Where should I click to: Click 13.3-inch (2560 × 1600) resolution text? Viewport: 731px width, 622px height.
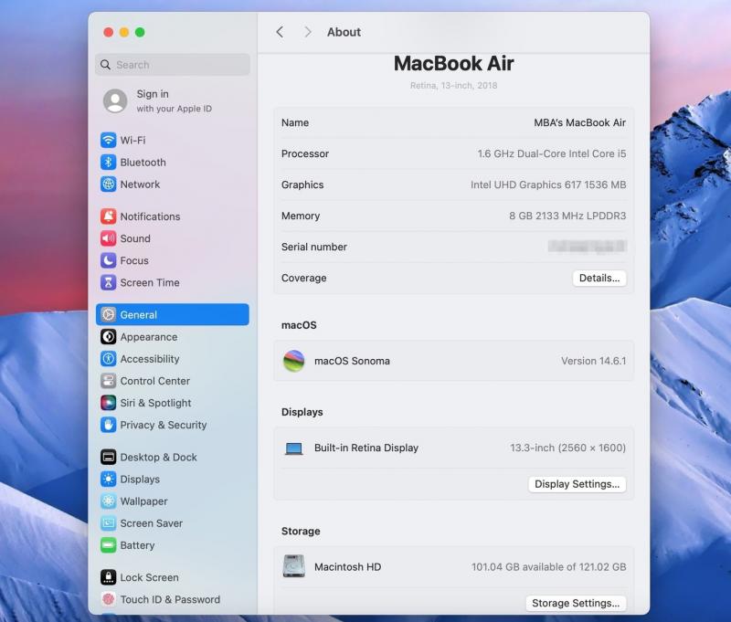click(567, 448)
